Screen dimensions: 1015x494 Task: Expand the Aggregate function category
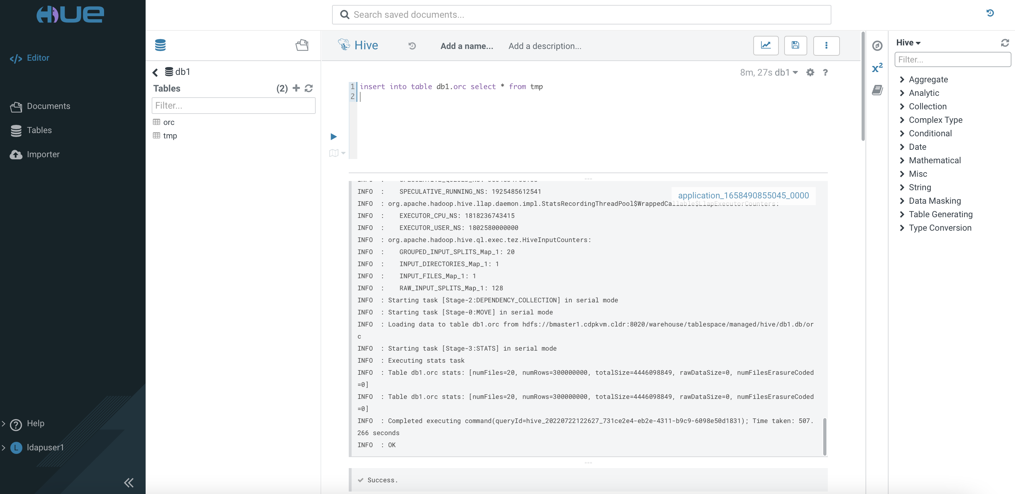(x=928, y=79)
